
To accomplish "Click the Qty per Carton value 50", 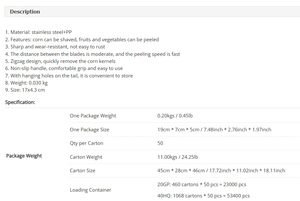I will click(160, 143).
